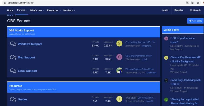Open the Forums nav tab
Viewport: 204px width, 106px height.
coord(21,10)
